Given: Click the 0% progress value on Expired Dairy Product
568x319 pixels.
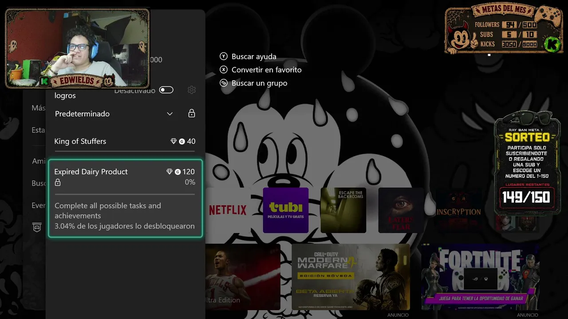Looking at the screenshot, I should coord(190,182).
